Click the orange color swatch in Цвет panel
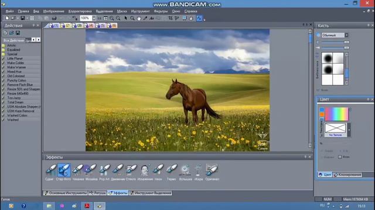 click(322, 114)
